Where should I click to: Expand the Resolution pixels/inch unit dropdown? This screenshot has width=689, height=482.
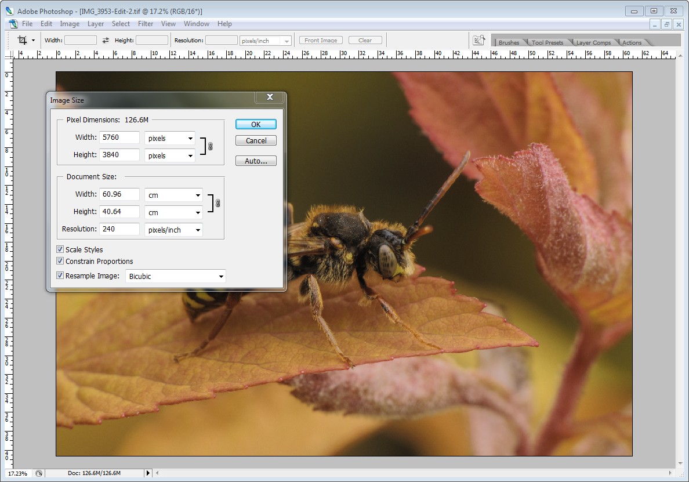173,230
